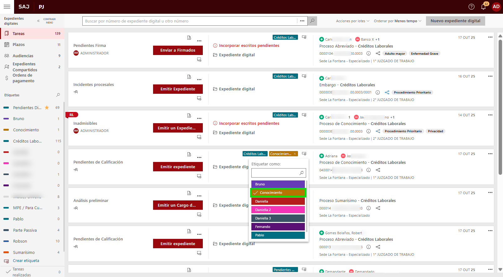
Task: Open the Ordenar por Menos tempo dropdown
Action: (x=398, y=21)
